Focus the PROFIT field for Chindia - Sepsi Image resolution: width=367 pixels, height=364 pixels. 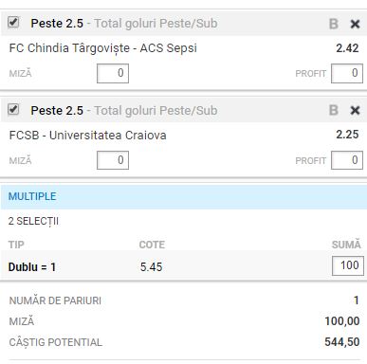(x=347, y=73)
